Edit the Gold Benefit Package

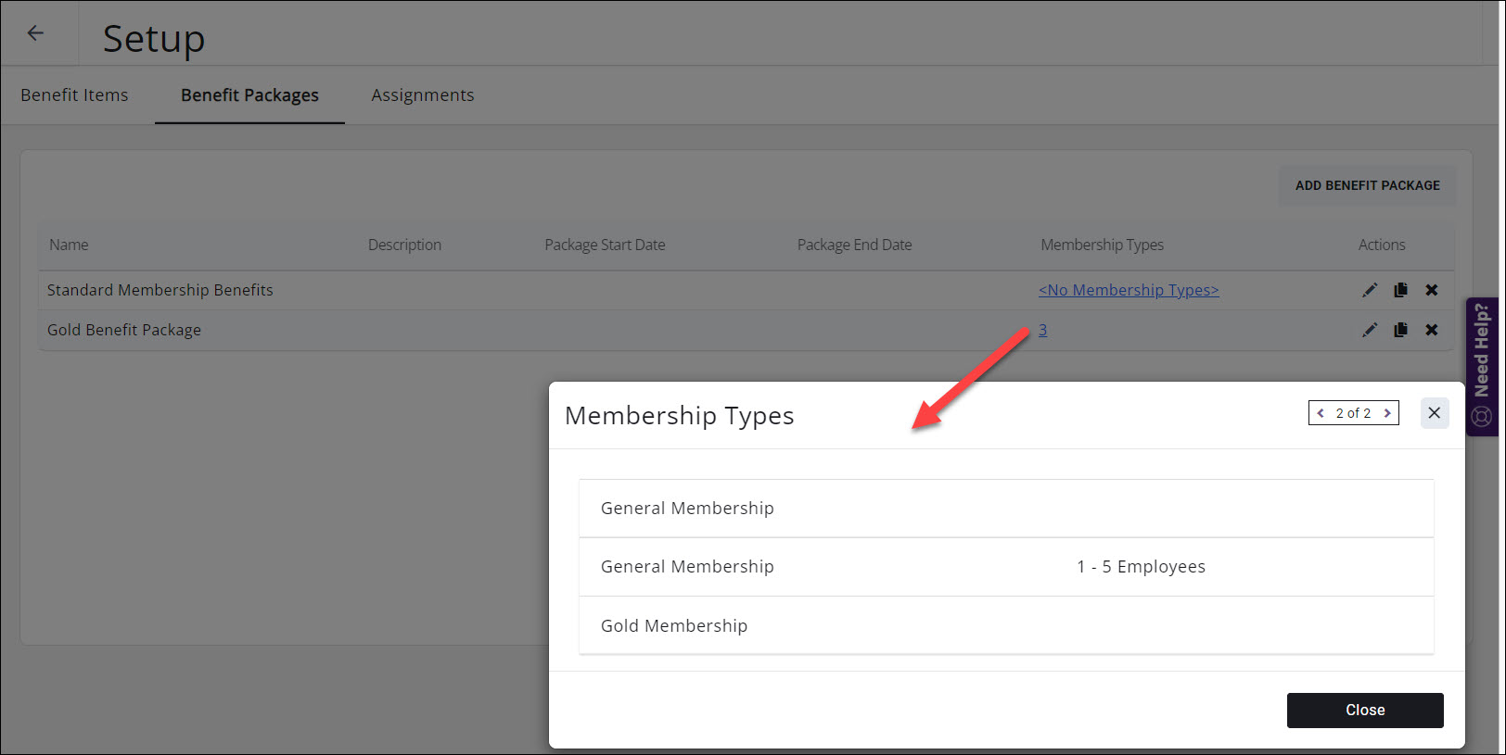[1369, 330]
